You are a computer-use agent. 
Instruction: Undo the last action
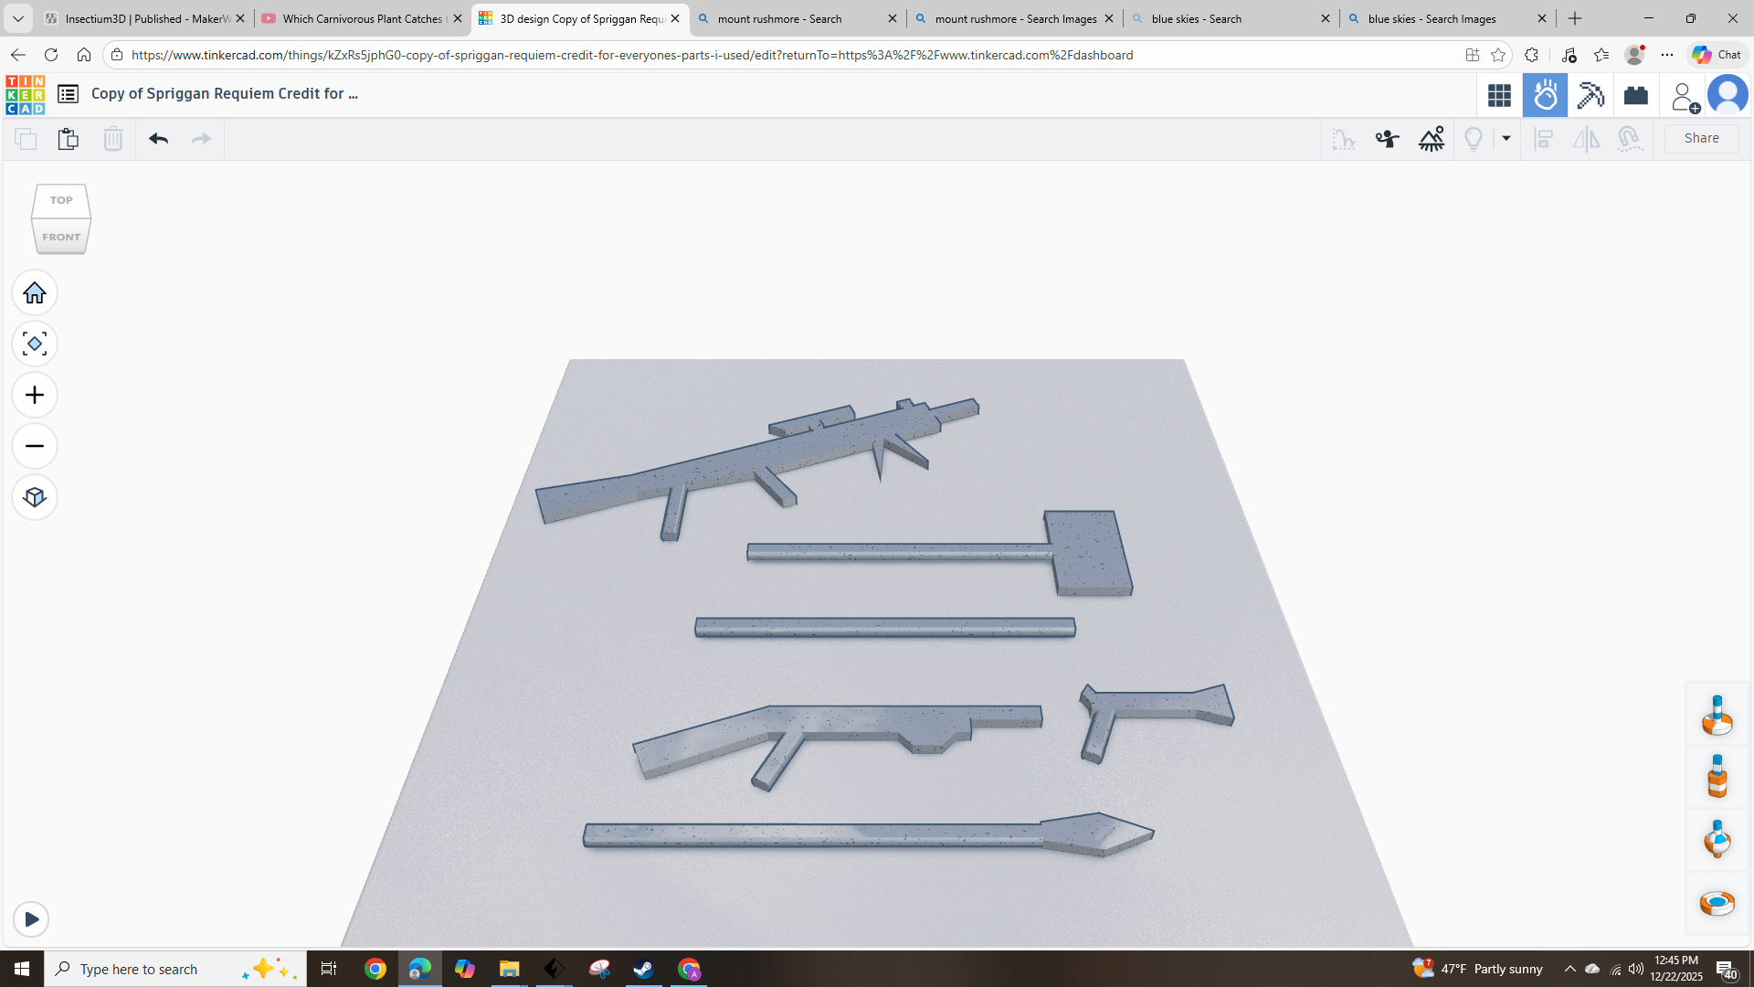pyautogui.click(x=158, y=139)
